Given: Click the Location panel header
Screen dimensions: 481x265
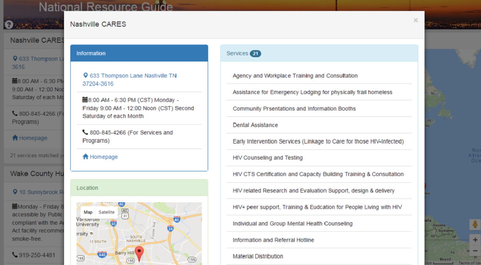Looking at the screenshot, I should click(x=139, y=188).
